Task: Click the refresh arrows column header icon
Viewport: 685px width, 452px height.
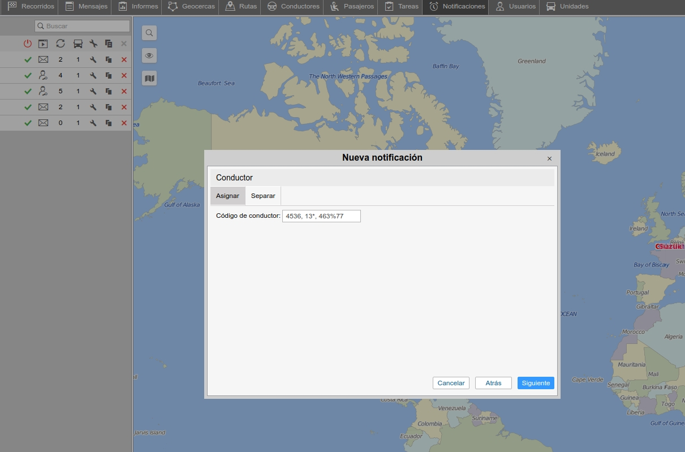Action: pyautogui.click(x=61, y=44)
